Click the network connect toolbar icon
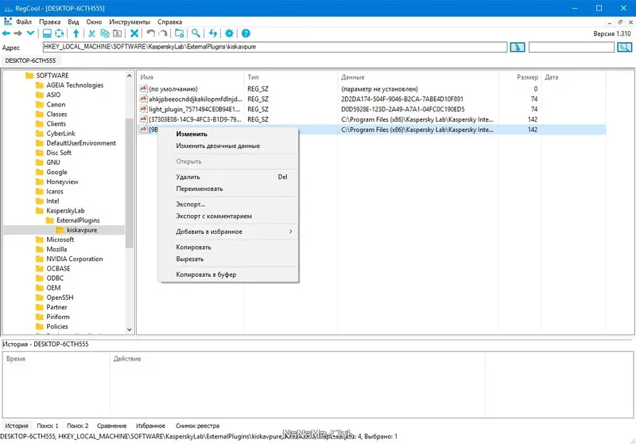This screenshot has height=444, width=636. pos(59,33)
